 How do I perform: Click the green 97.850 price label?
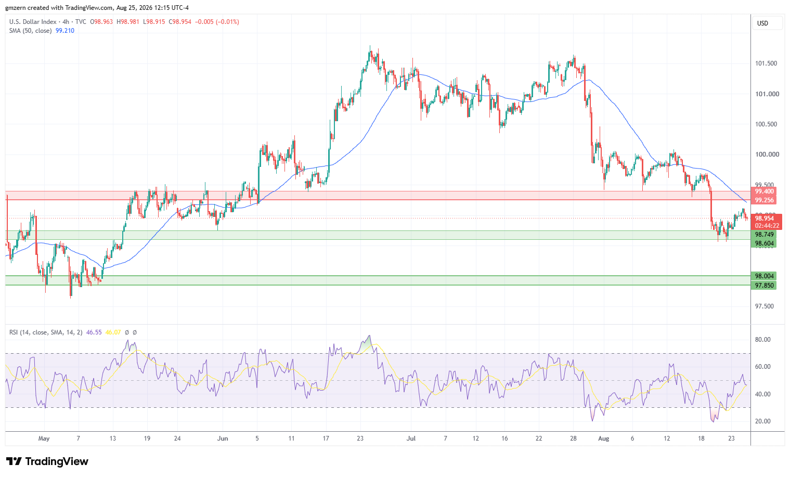[765, 286]
